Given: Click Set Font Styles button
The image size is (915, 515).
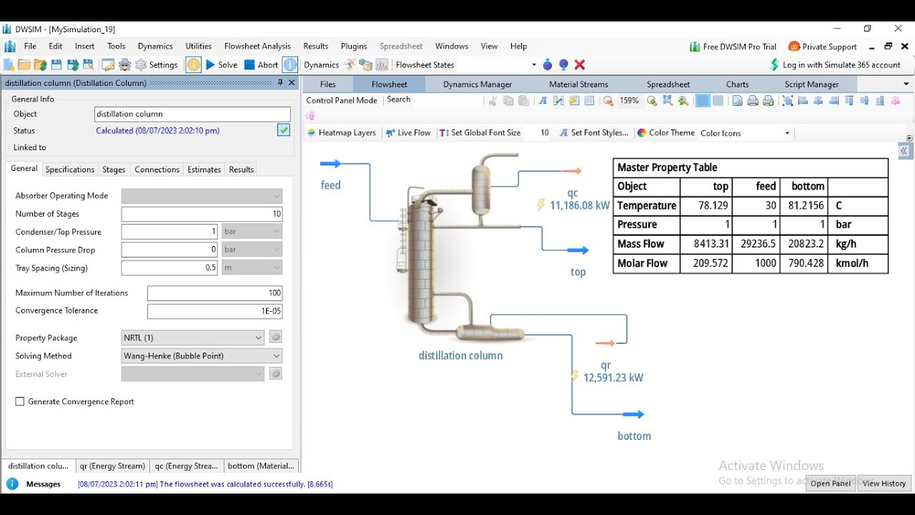Looking at the screenshot, I should (594, 133).
